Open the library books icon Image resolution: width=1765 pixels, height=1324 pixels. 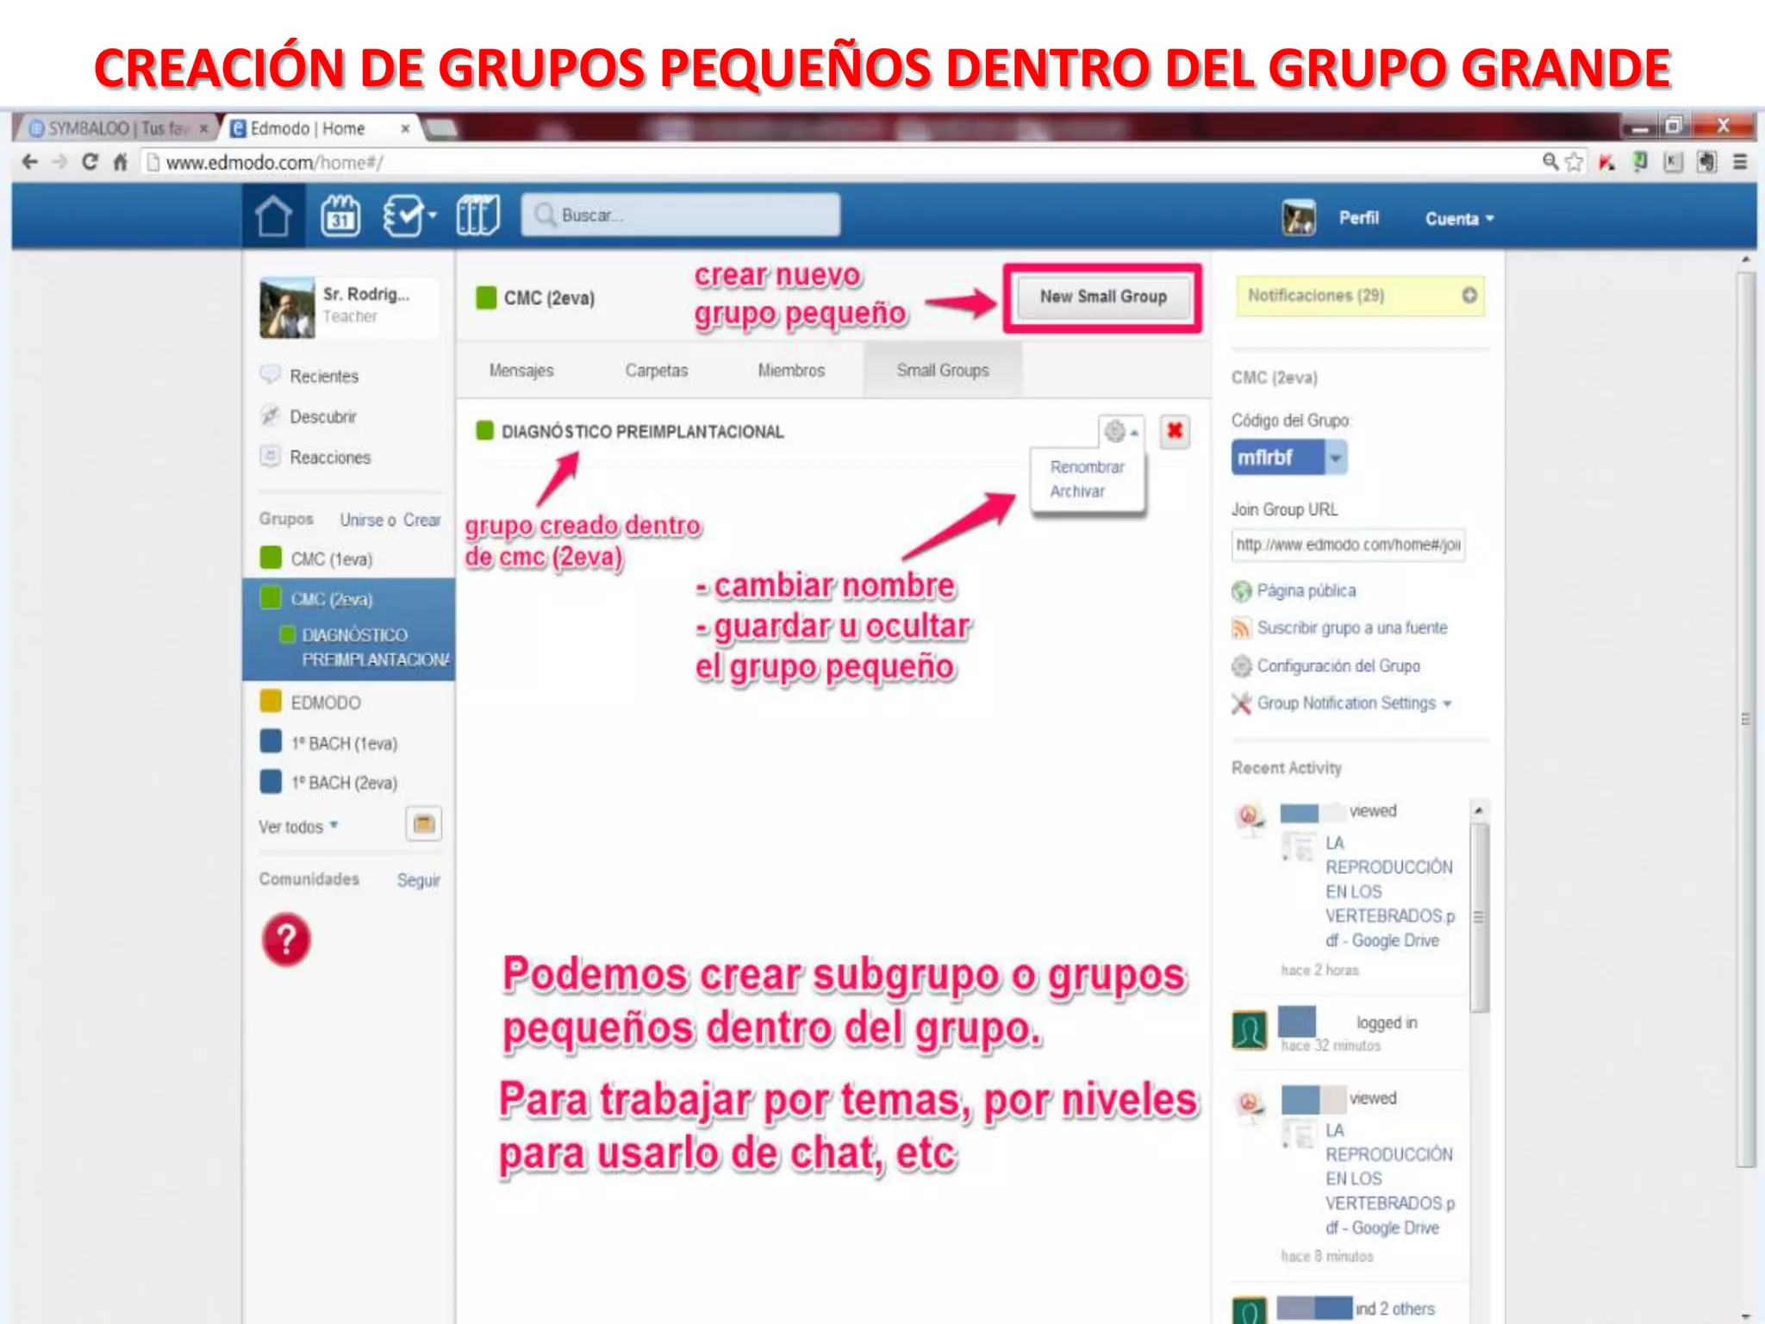477,216
